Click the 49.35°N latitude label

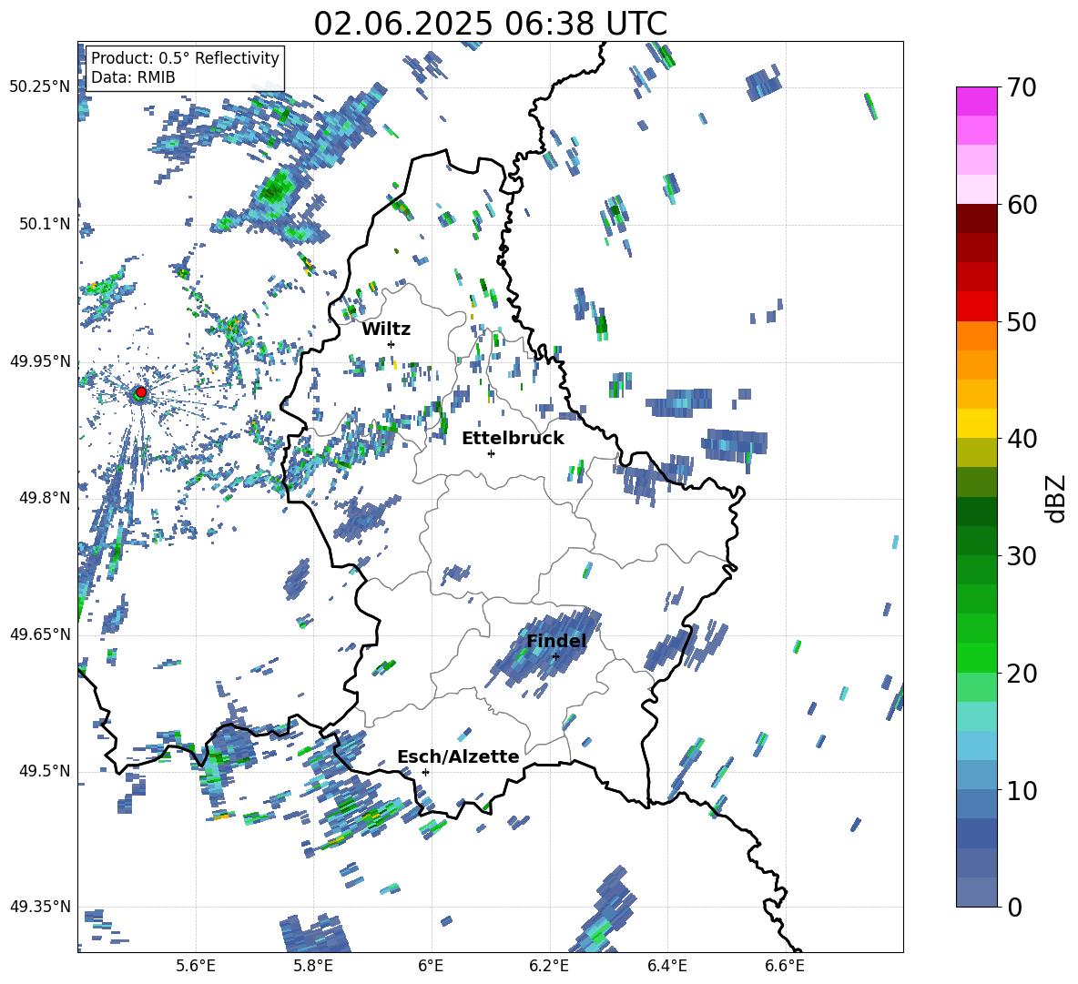(x=40, y=907)
